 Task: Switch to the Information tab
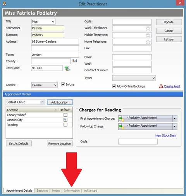coord(72,191)
